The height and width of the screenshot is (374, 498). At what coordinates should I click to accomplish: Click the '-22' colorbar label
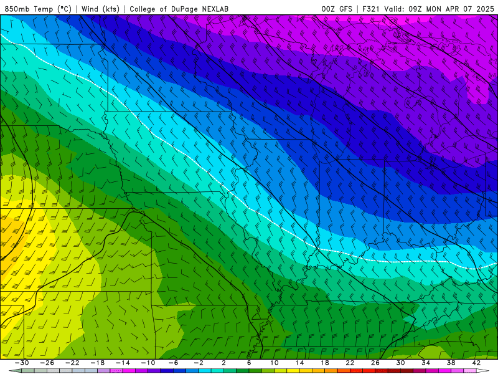[72, 363]
